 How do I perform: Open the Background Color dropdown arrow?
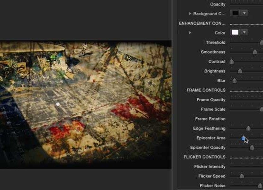(x=245, y=13)
